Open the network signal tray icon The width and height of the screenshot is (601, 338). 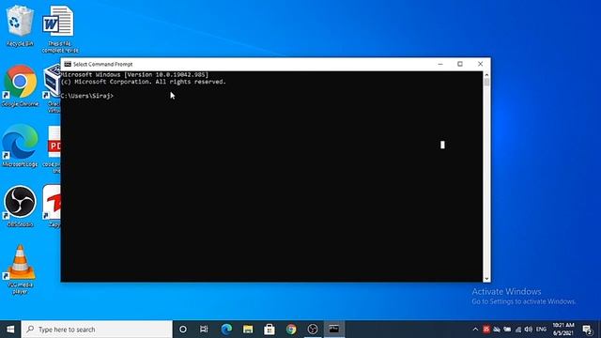pyautogui.click(x=518, y=330)
